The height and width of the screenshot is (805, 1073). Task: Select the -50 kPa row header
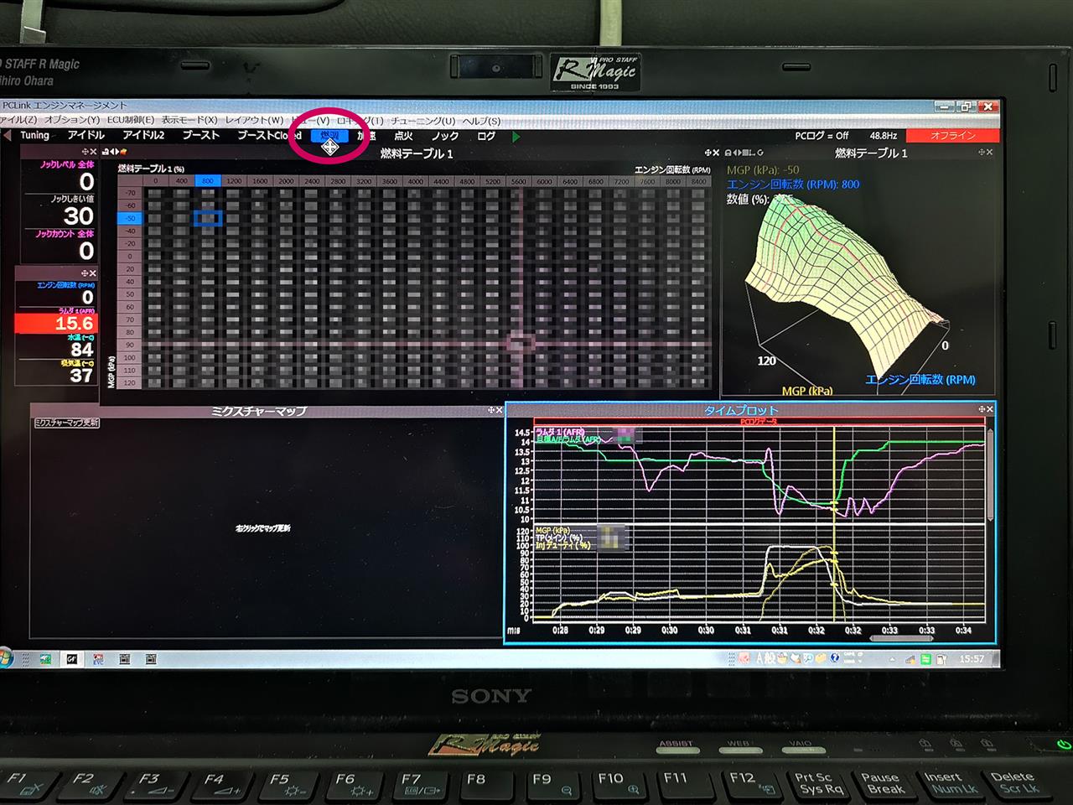click(x=130, y=218)
